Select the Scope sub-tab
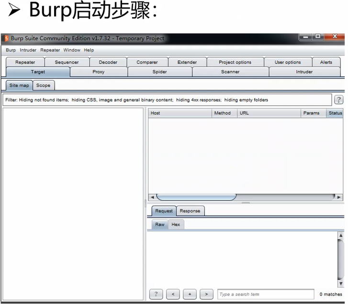The image size is (348, 305). pos(43,86)
